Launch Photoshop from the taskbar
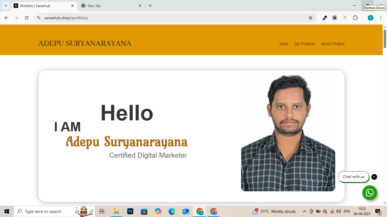This screenshot has width=387, height=217. 130,211
